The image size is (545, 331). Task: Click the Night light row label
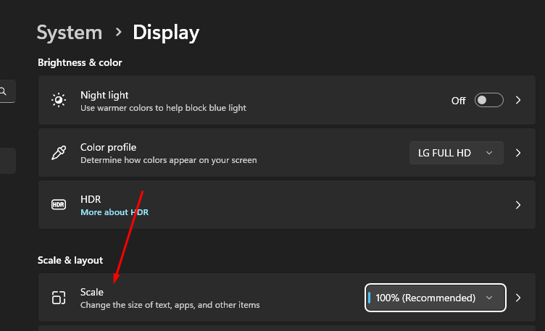[104, 95]
